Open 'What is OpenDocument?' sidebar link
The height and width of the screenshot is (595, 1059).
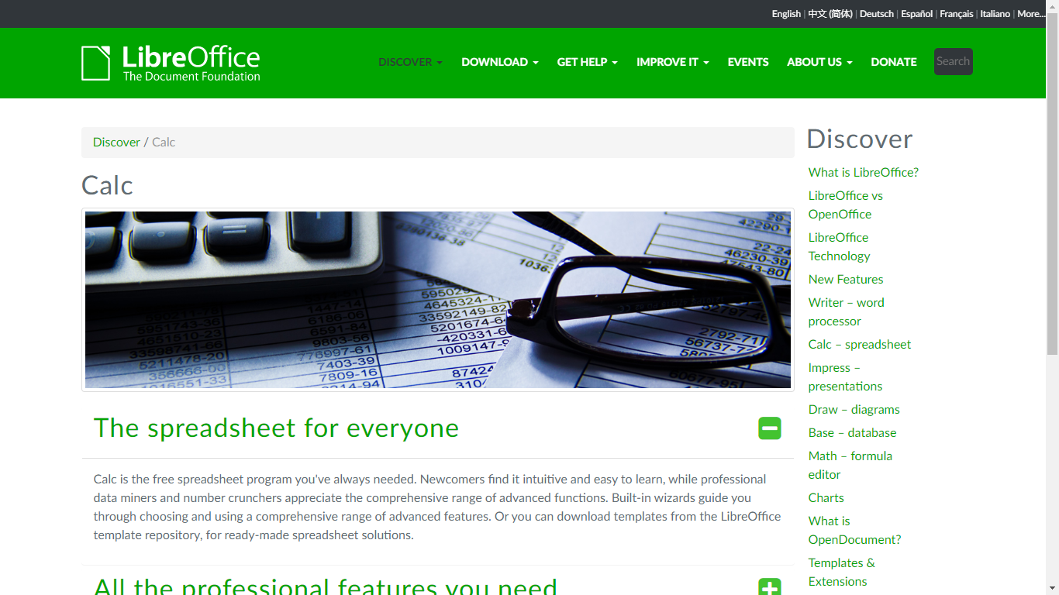pos(855,531)
